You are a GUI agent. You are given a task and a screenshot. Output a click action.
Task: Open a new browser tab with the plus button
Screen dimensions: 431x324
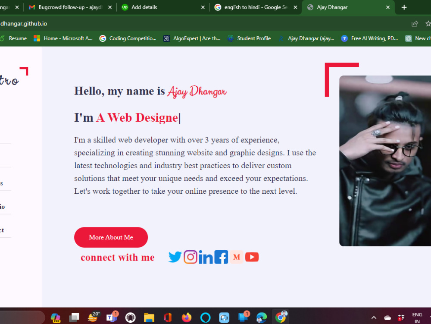point(404,7)
